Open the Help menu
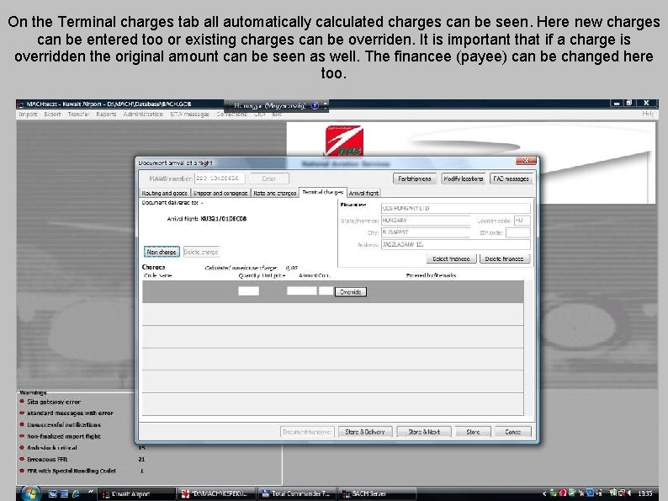668x501 pixels. click(x=648, y=115)
